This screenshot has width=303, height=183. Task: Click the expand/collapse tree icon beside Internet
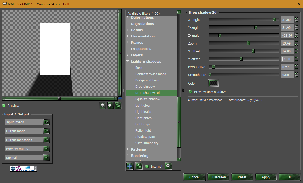168,166
